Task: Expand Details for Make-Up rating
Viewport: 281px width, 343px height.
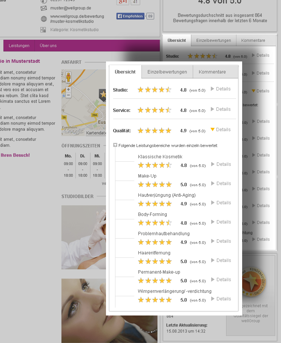Action: coord(221,184)
